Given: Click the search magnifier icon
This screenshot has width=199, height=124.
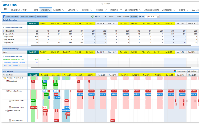Looking at the screenshot, I should pos(102,4).
